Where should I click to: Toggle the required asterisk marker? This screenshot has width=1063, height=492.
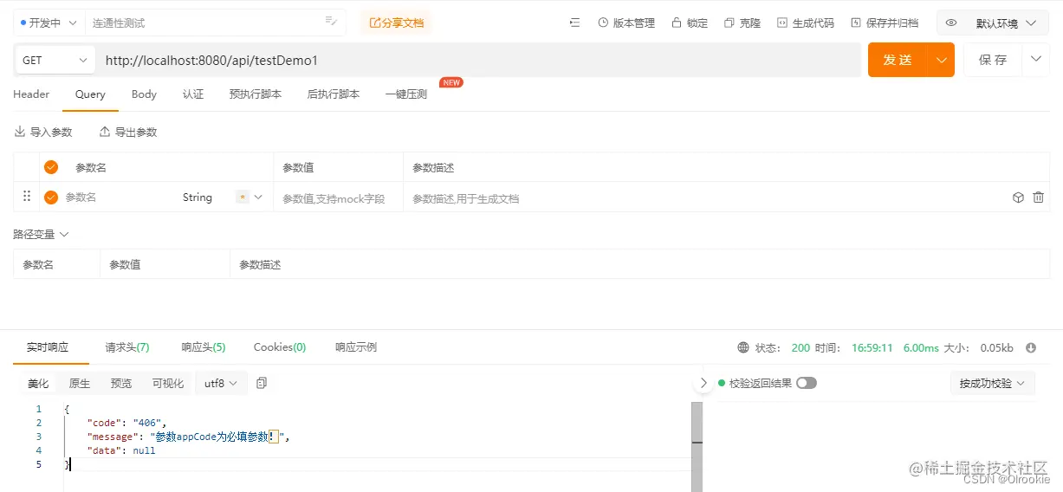pos(243,197)
